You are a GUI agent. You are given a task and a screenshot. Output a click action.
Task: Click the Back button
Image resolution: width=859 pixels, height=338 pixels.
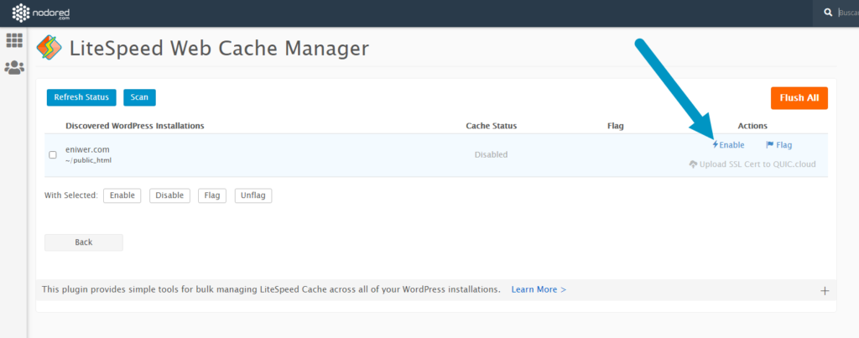pos(84,242)
